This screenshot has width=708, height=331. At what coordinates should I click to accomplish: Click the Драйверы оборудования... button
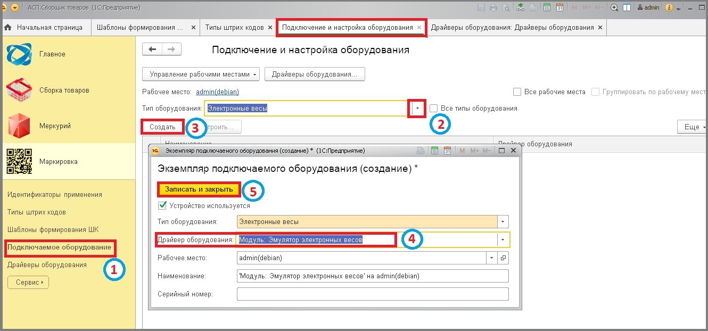[315, 74]
